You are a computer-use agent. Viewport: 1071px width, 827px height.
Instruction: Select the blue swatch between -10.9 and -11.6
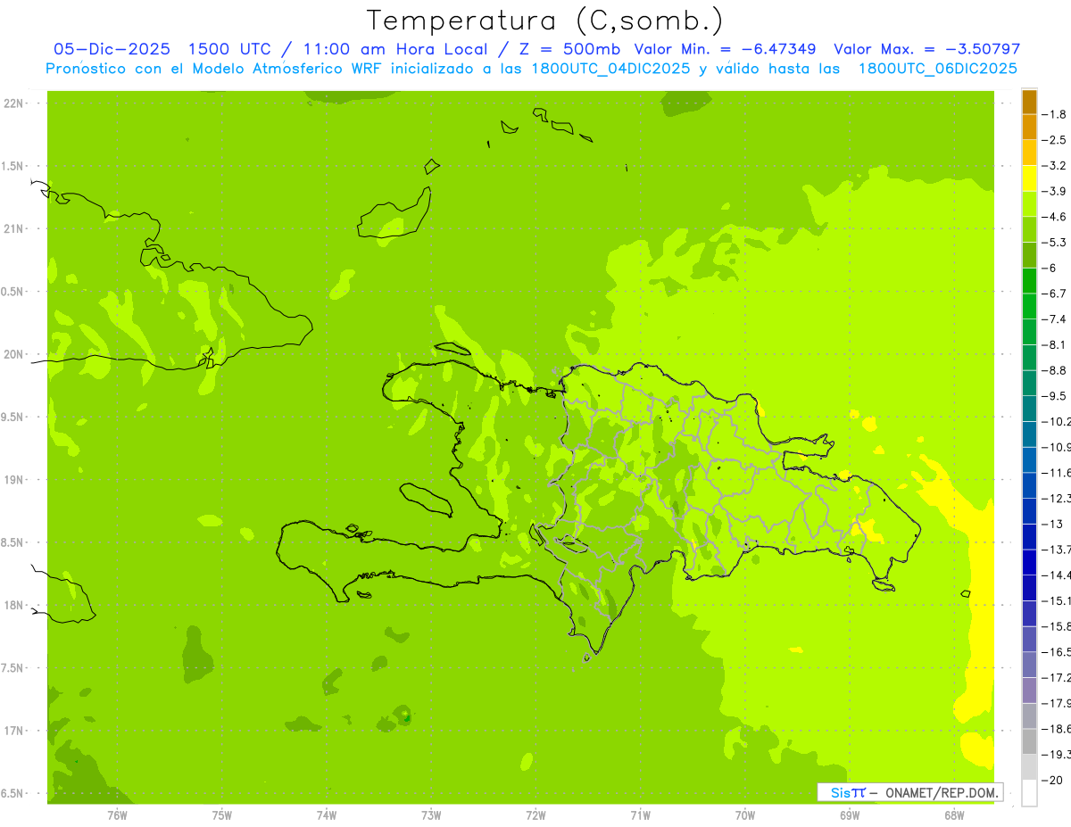point(1029,459)
